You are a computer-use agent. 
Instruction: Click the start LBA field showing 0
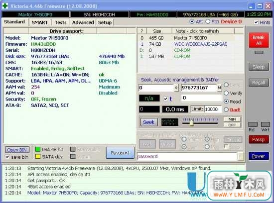pos(157,88)
